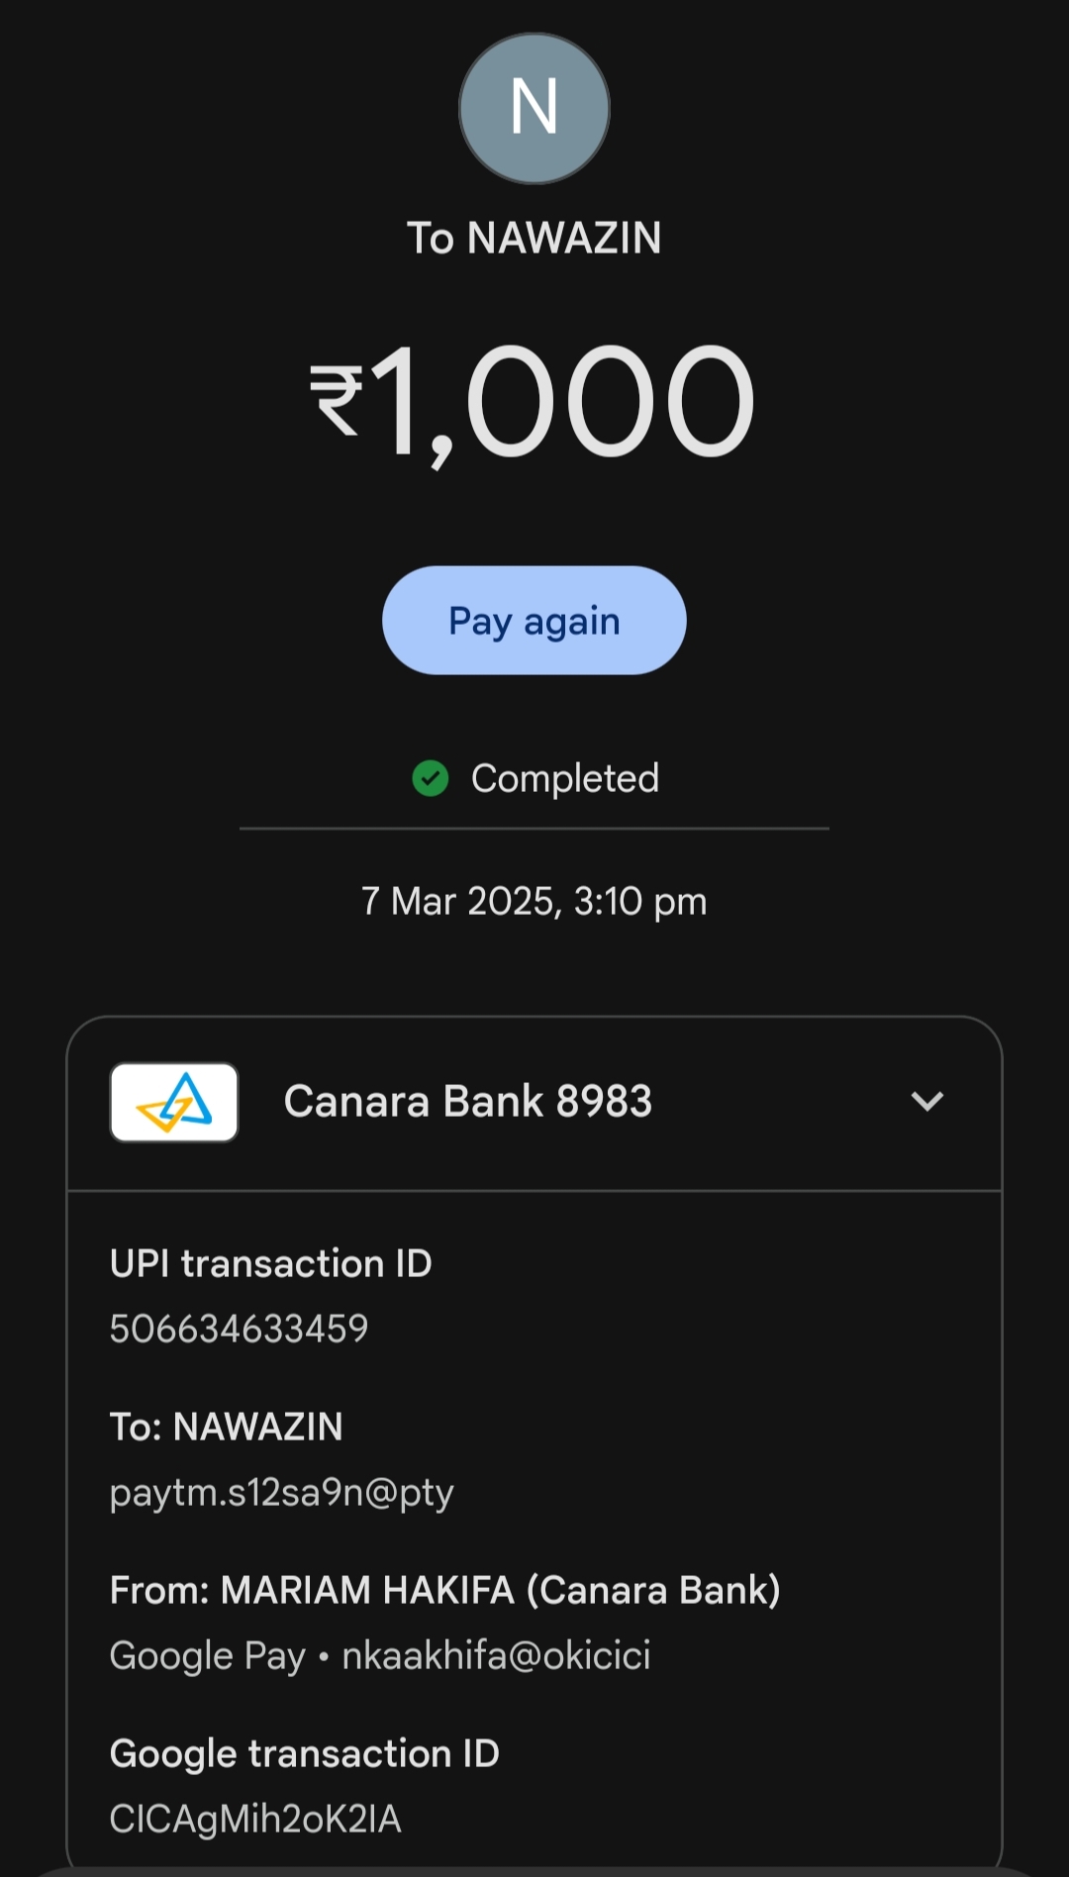Image resolution: width=1069 pixels, height=1877 pixels.
Task: Tap the "To: NAWAZIN" details line
Action: (226, 1427)
